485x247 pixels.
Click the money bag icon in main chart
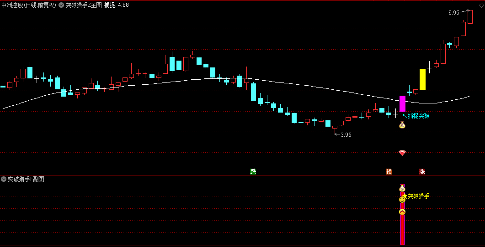click(402, 125)
